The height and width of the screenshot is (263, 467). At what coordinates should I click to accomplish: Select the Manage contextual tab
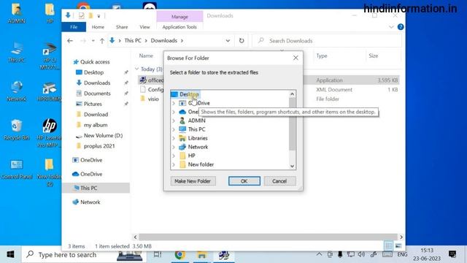pyautogui.click(x=180, y=17)
